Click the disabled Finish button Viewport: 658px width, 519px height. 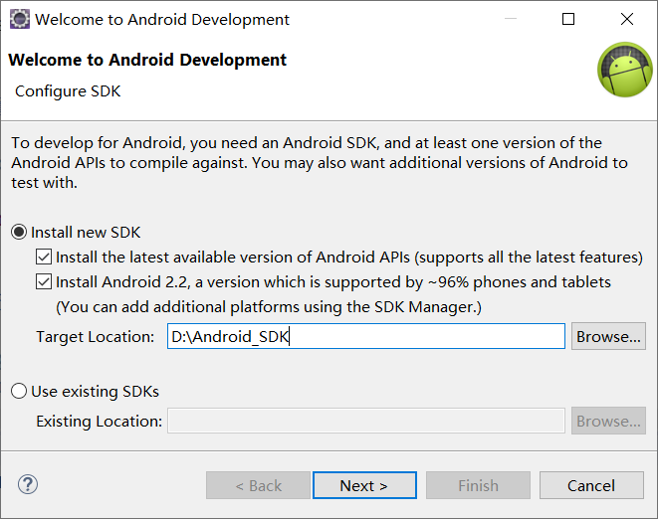tap(479, 485)
